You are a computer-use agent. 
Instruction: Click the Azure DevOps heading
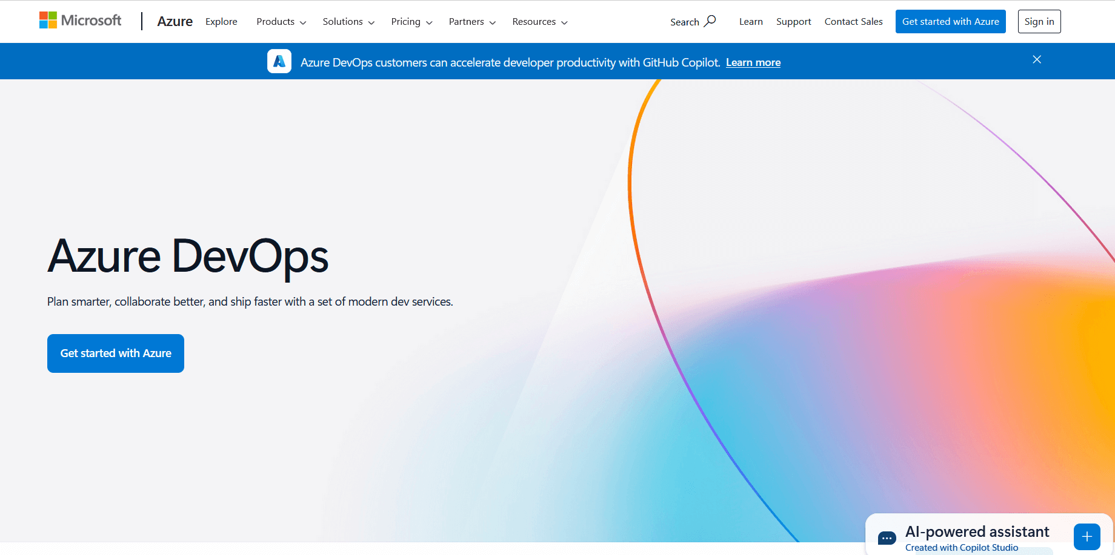[188, 257]
